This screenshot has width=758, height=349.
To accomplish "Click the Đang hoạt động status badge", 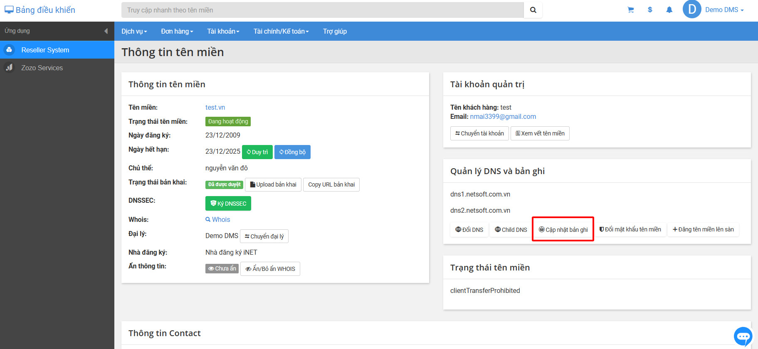I will pos(228,121).
